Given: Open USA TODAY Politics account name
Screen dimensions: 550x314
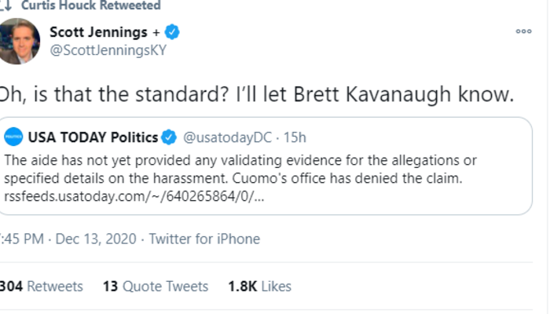Looking at the screenshot, I should coord(93,138).
